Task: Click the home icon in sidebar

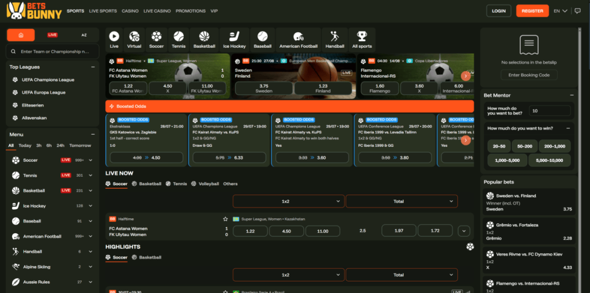Action: click(x=21, y=35)
